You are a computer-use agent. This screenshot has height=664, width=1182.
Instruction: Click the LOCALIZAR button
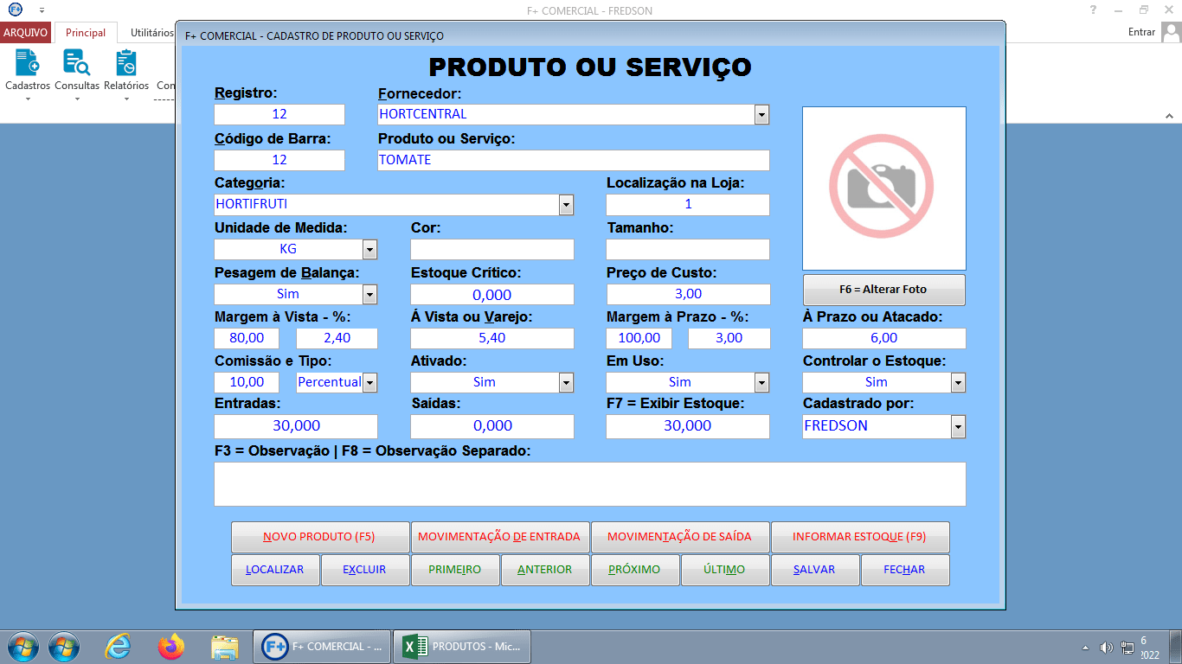(275, 570)
